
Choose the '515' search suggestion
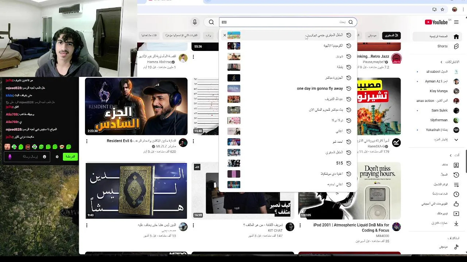tap(288, 163)
